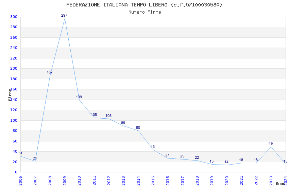
Task: Click the x-axis year 2014
Action: [x=138, y=181]
